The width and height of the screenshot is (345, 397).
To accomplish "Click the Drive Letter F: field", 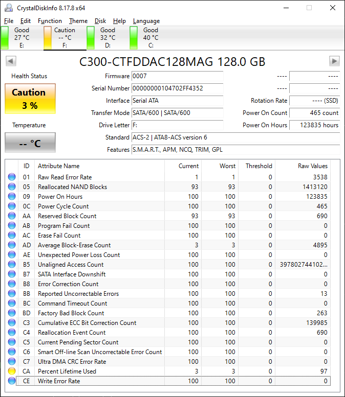I will 177,125.
